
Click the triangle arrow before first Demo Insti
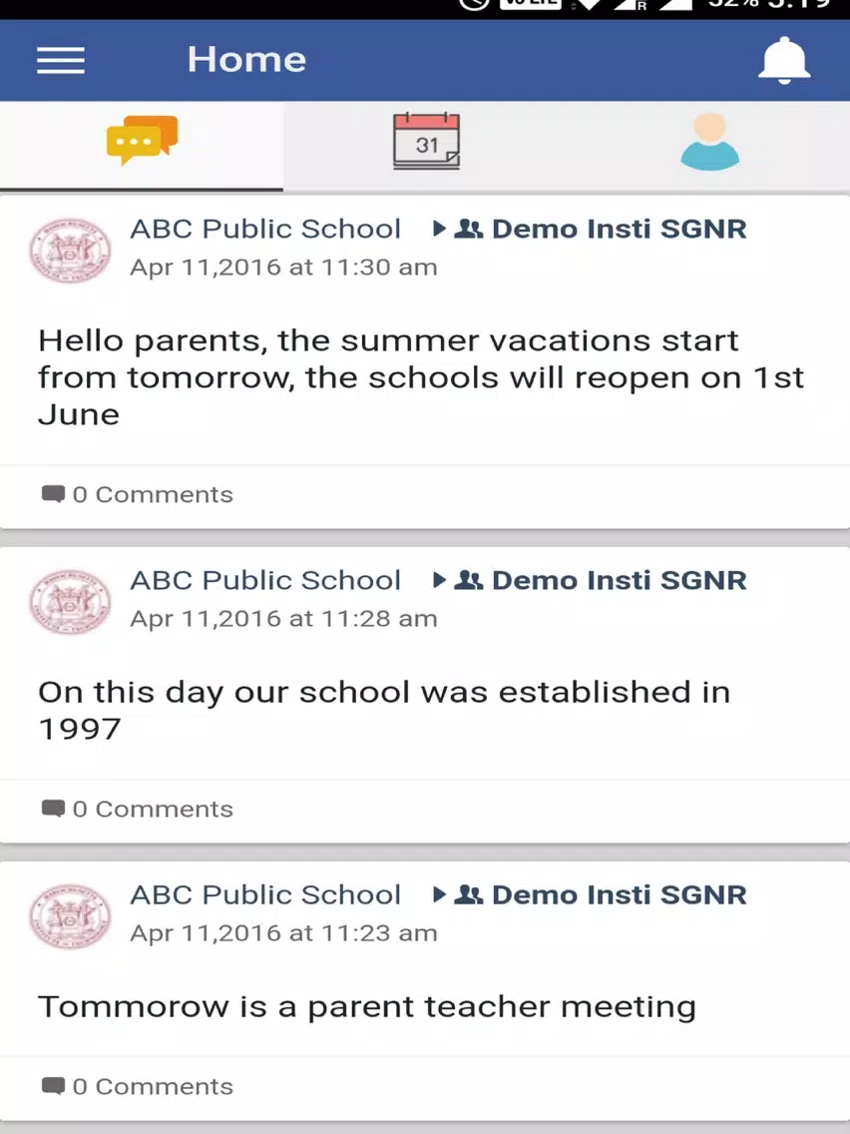(439, 229)
